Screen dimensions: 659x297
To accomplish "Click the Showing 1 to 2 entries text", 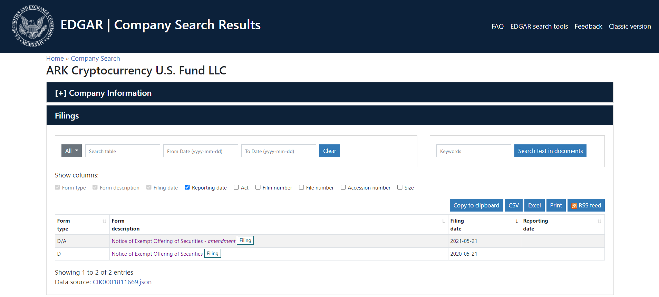I will (94, 273).
